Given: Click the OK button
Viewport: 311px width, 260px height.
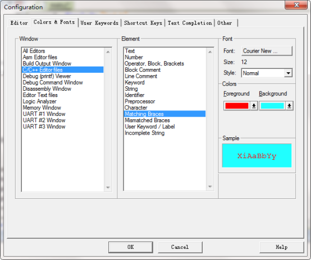Looking at the screenshot, I should pos(130,247).
